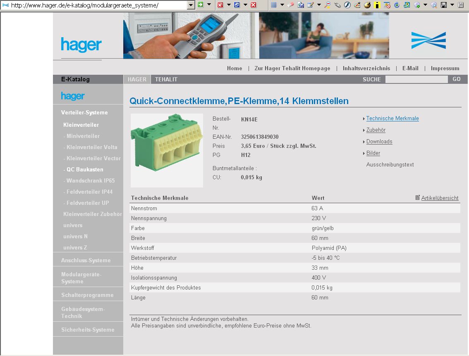Image resolution: width=469 pixels, height=356 pixels.
Task: Select univers N in the sidebar
Action: (x=75, y=237)
